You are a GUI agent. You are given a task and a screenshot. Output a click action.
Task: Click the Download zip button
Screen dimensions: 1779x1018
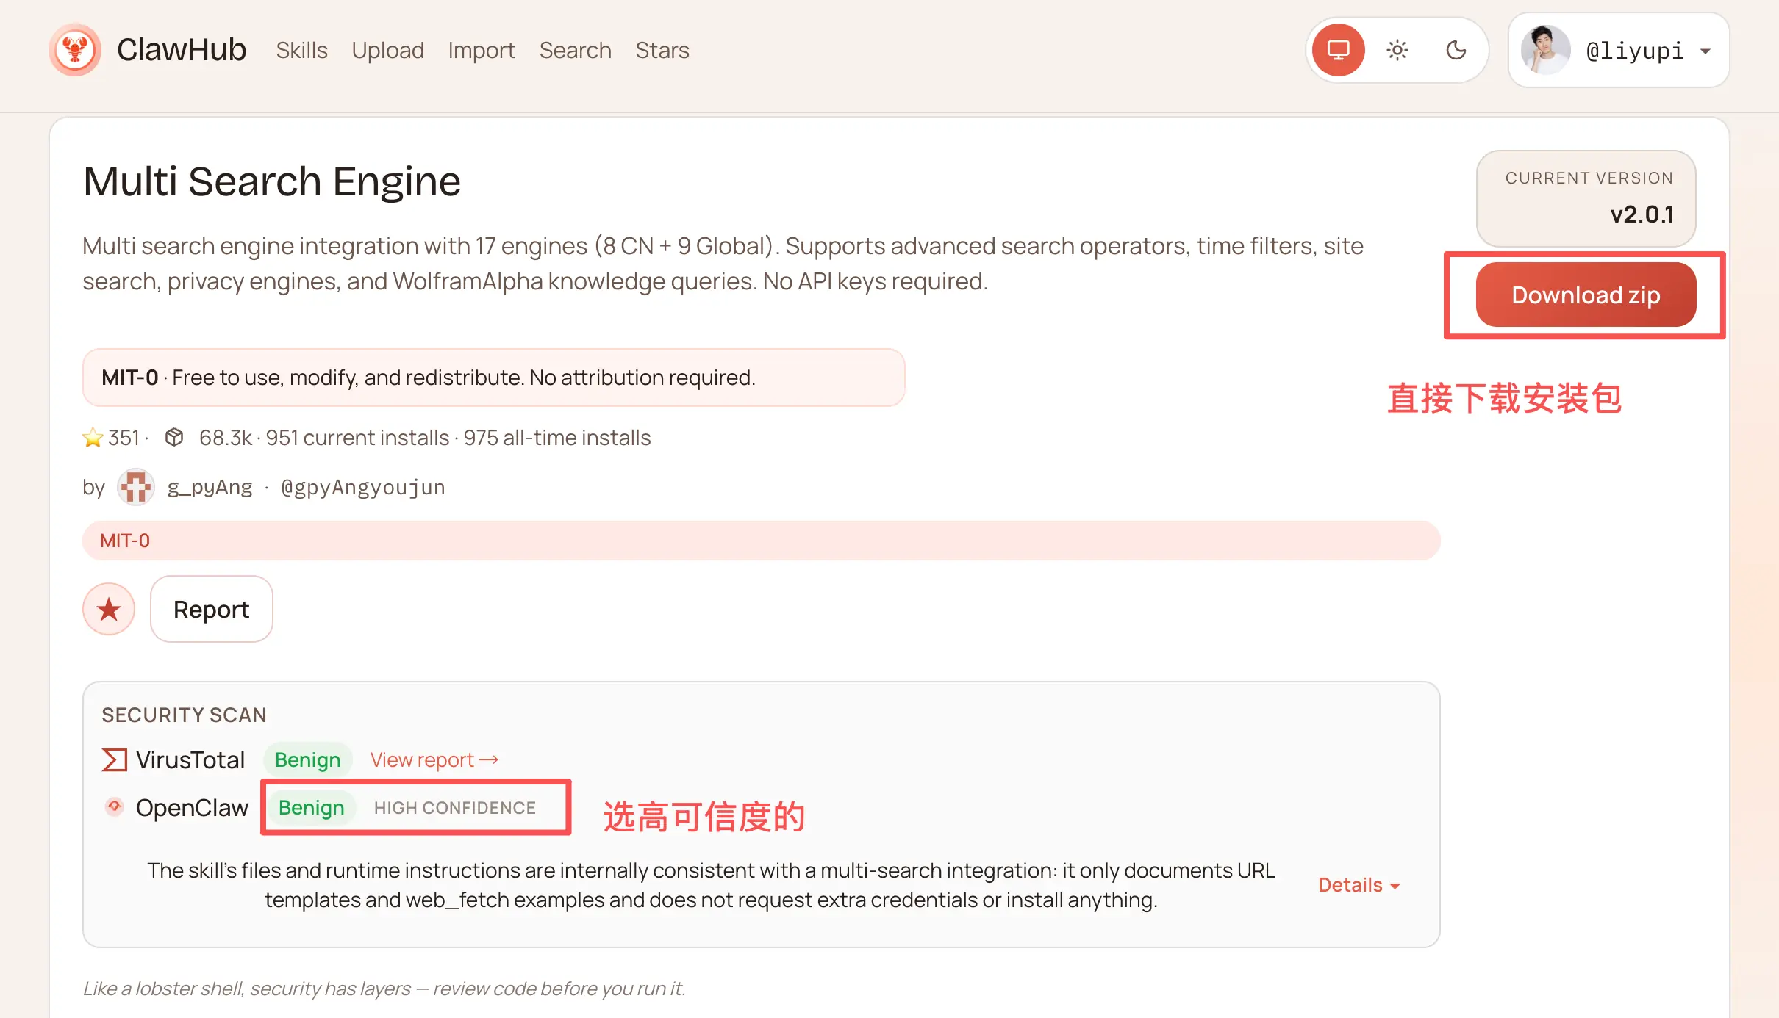(1586, 295)
